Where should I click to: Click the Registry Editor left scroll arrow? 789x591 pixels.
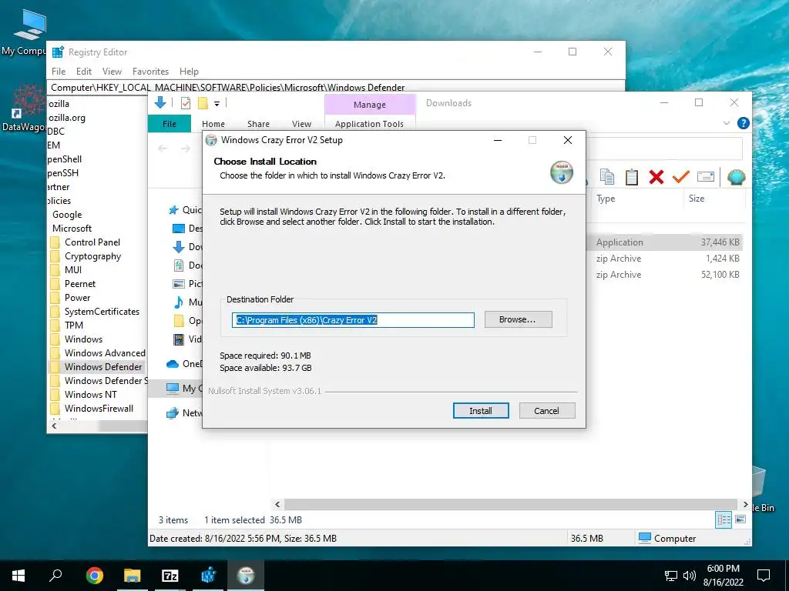[54, 426]
